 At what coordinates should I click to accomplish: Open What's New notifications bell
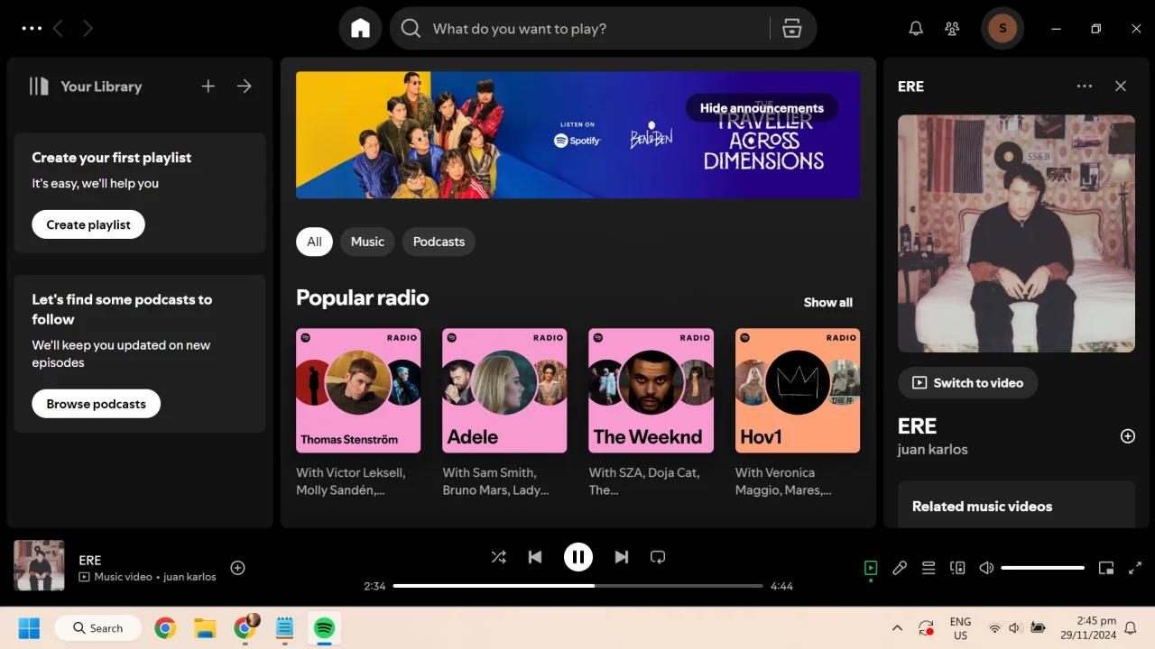click(916, 29)
